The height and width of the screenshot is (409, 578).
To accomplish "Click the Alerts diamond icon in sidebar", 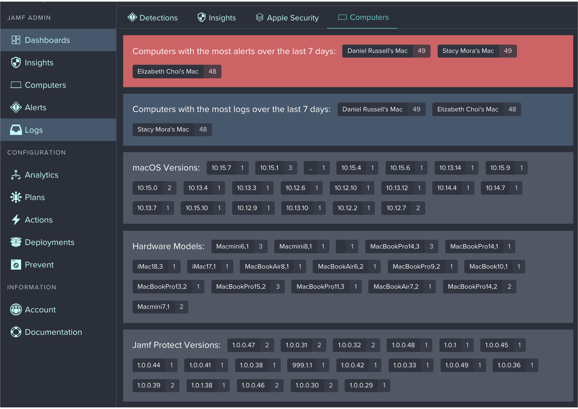I will (16, 107).
